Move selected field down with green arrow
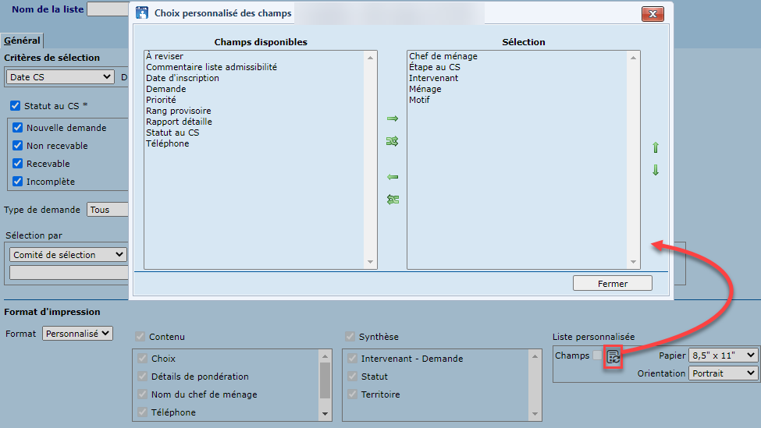Image resolution: width=761 pixels, height=428 pixels. pyautogui.click(x=656, y=170)
